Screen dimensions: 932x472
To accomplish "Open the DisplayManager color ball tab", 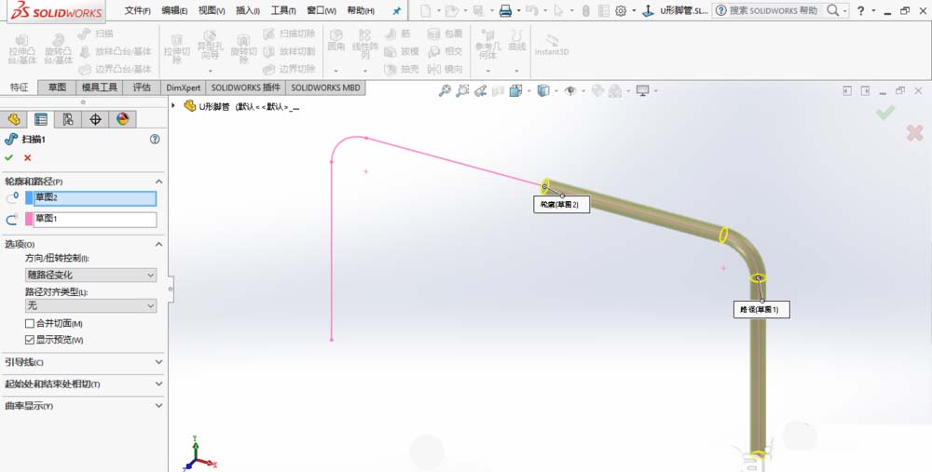I will [x=122, y=119].
